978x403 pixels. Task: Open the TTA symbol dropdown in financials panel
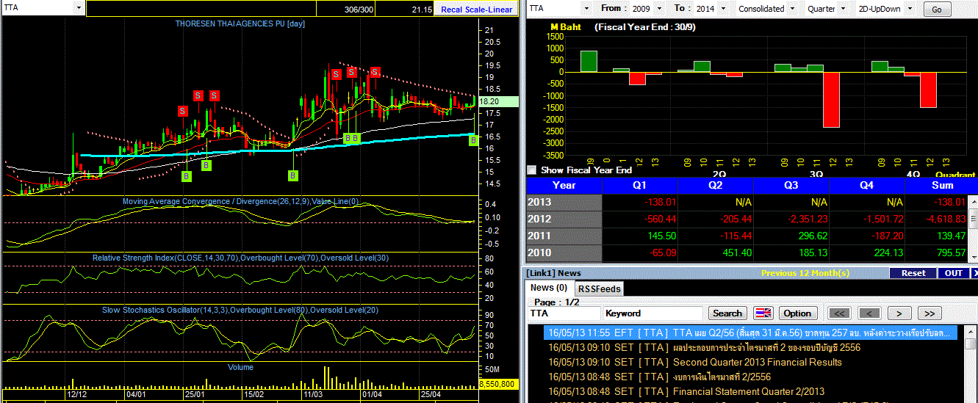(586, 9)
